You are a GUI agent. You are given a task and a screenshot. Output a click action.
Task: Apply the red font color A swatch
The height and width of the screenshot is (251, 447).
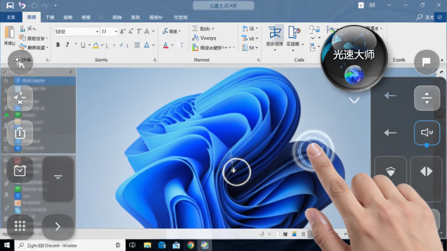pyautogui.click(x=165, y=45)
